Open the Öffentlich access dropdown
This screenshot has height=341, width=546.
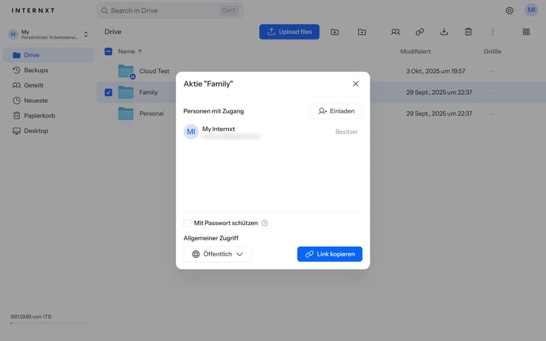point(218,254)
